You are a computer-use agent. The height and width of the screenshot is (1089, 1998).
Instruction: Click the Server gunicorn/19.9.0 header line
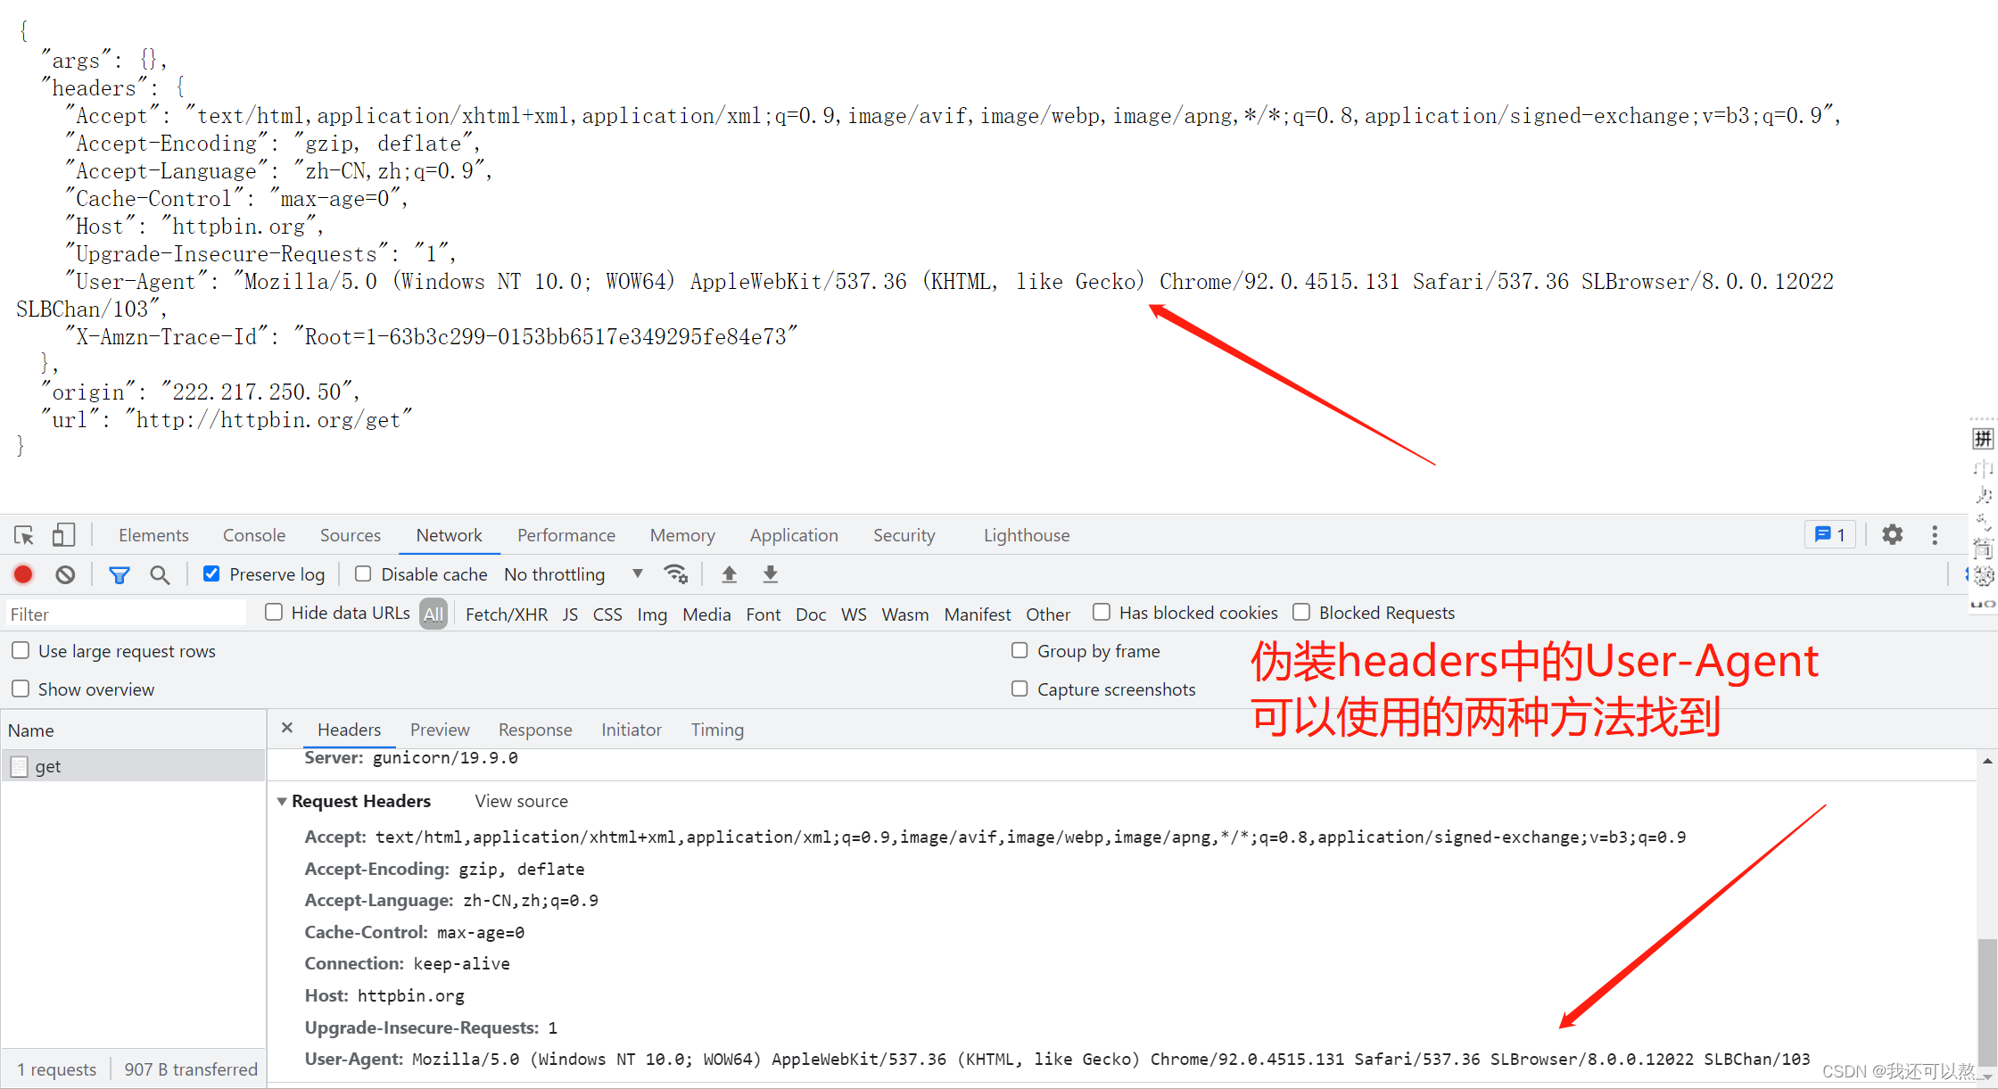[411, 757]
